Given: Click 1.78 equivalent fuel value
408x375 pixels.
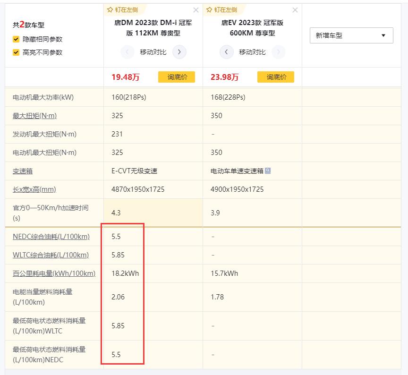Looking at the screenshot, I should click(x=217, y=297).
